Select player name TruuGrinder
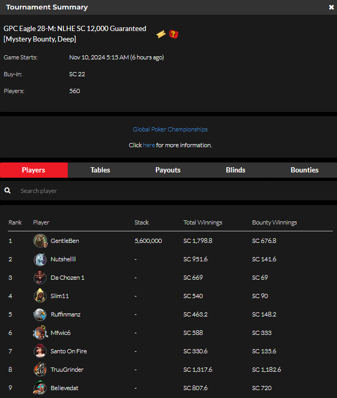 (67, 370)
